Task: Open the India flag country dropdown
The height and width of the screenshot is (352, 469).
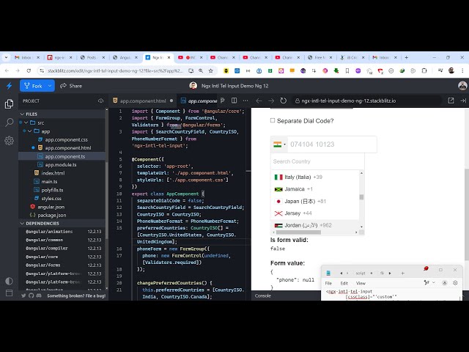Action: [x=279, y=144]
